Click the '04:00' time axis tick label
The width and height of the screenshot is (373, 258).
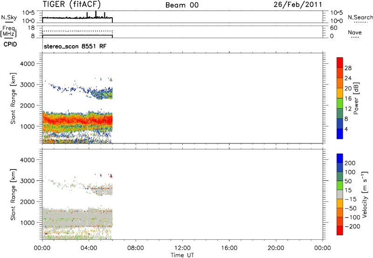[x=89, y=248]
